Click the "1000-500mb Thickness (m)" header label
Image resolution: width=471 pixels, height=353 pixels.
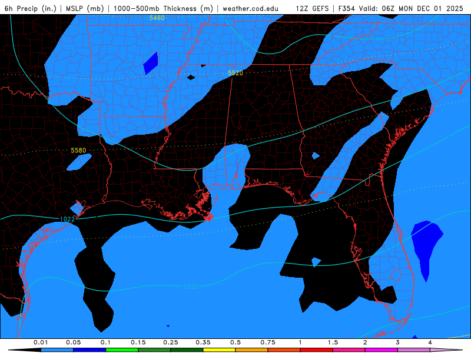coord(163,8)
